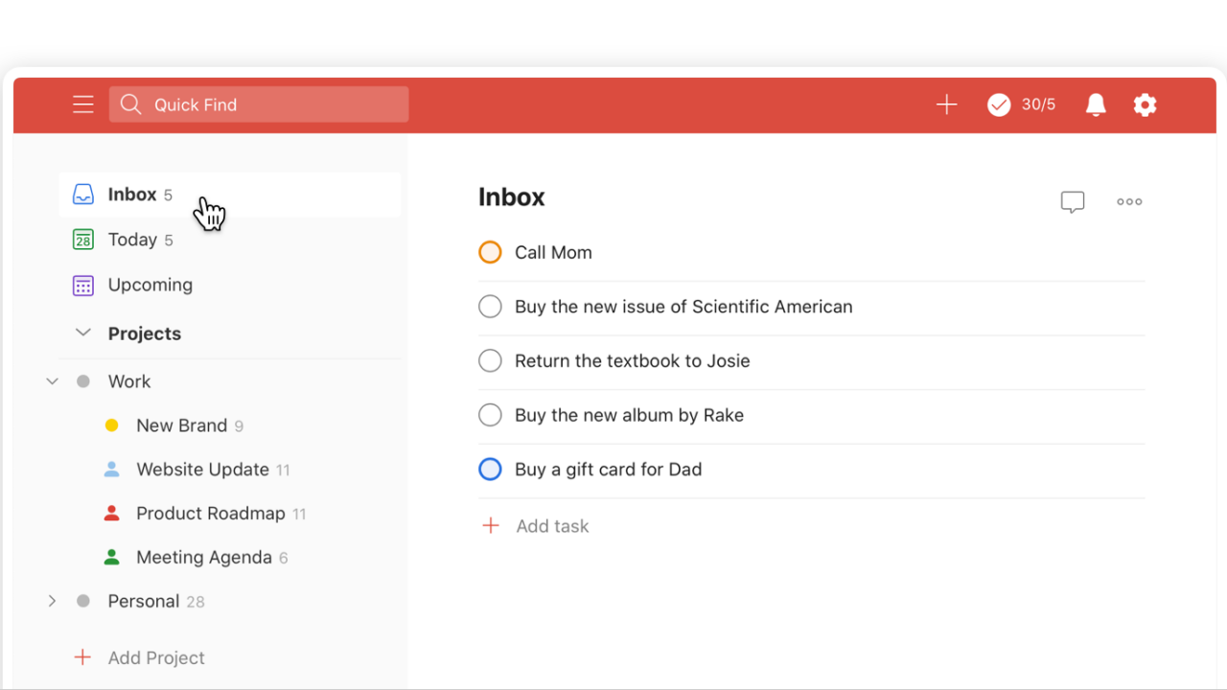Select the Inbox item in sidebar

pyautogui.click(x=132, y=195)
